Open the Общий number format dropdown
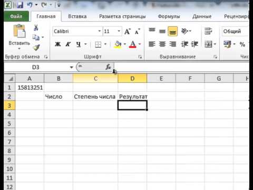The width and height of the screenshot is (253, 190). (236, 31)
